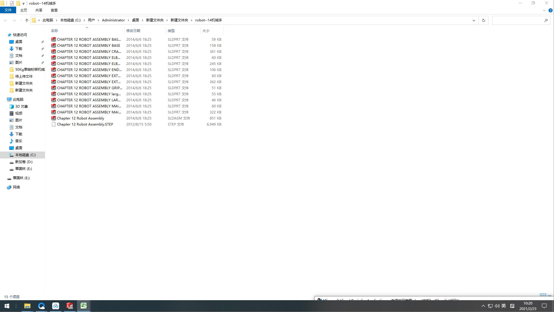Switch to the 查看 ribbon tab

54,10
